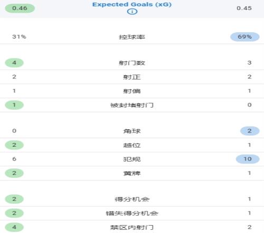Image resolution: width=264 pixels, height=233 pixels.
Task: Select the 越位 row label
Action: [x=132, y=145]
